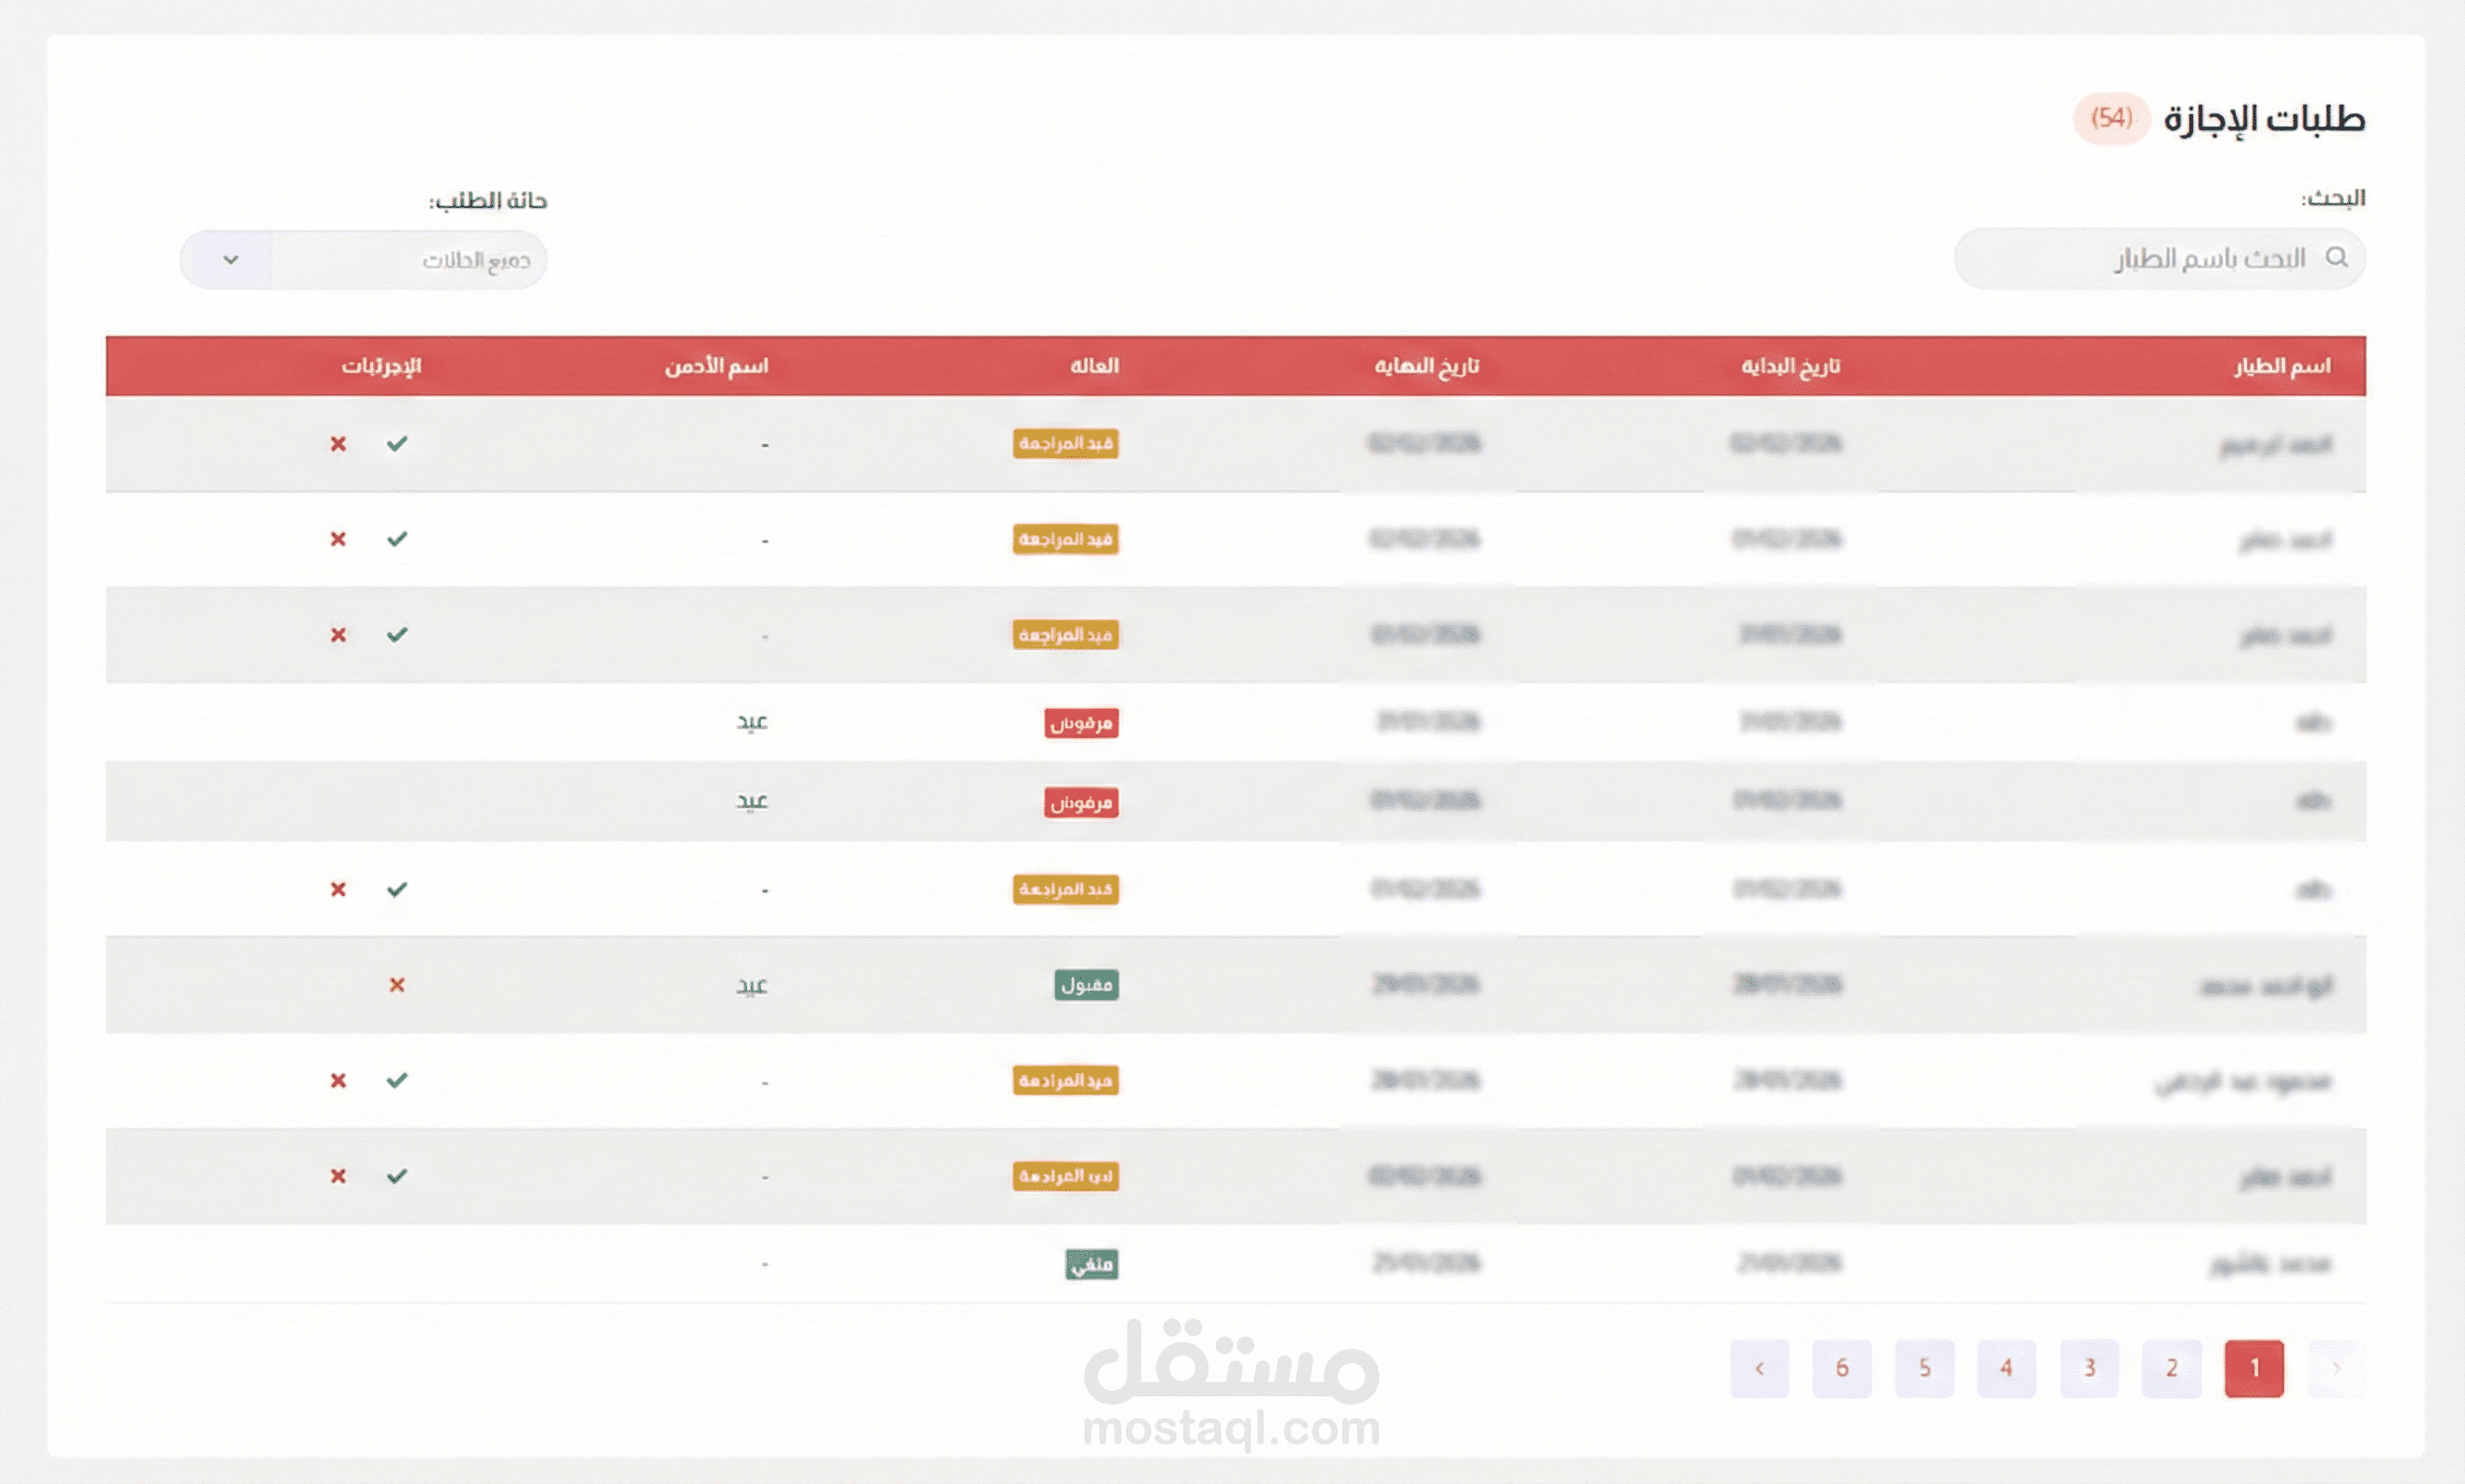Approve the eighth row pending request
2465x1484 pixels.
397,1080
